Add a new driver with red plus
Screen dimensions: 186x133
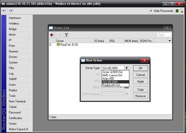(52, 35)
